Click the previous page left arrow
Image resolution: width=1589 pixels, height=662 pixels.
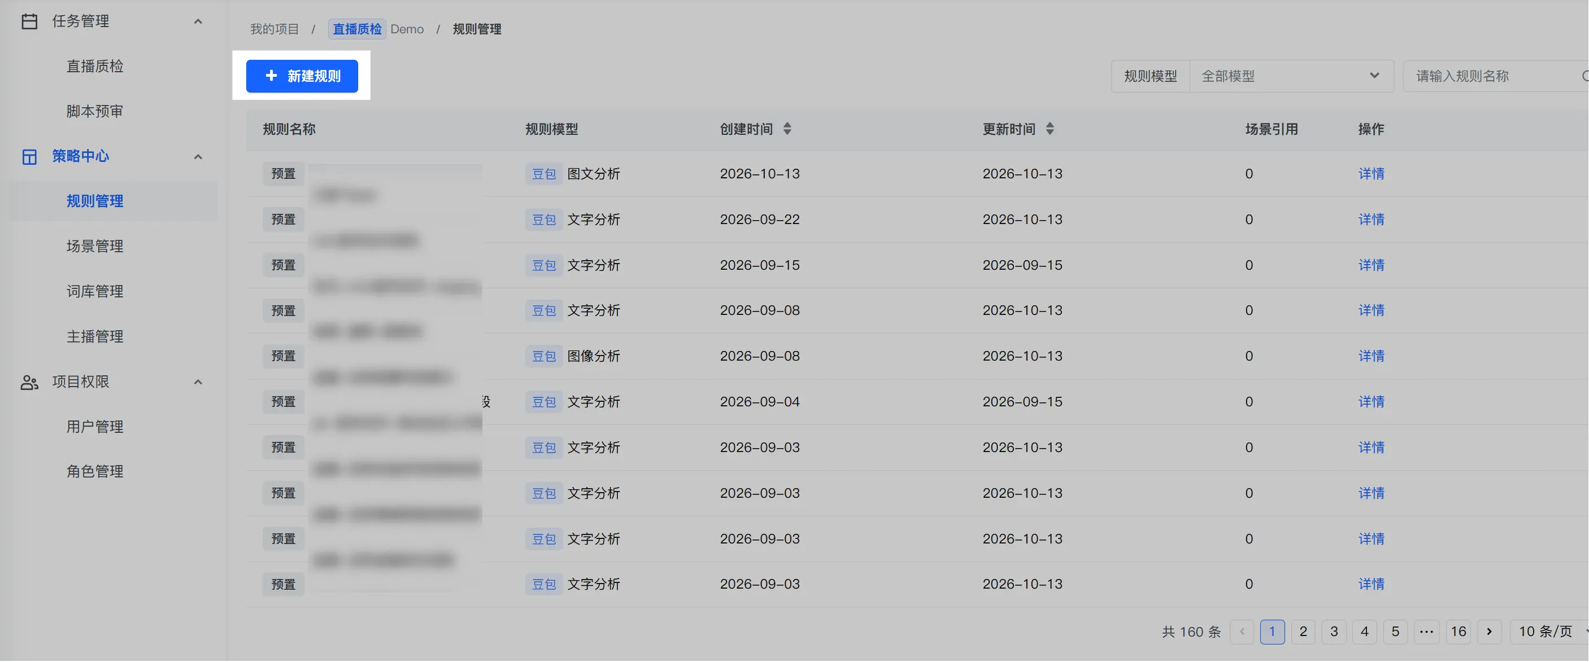[1242, 632]
